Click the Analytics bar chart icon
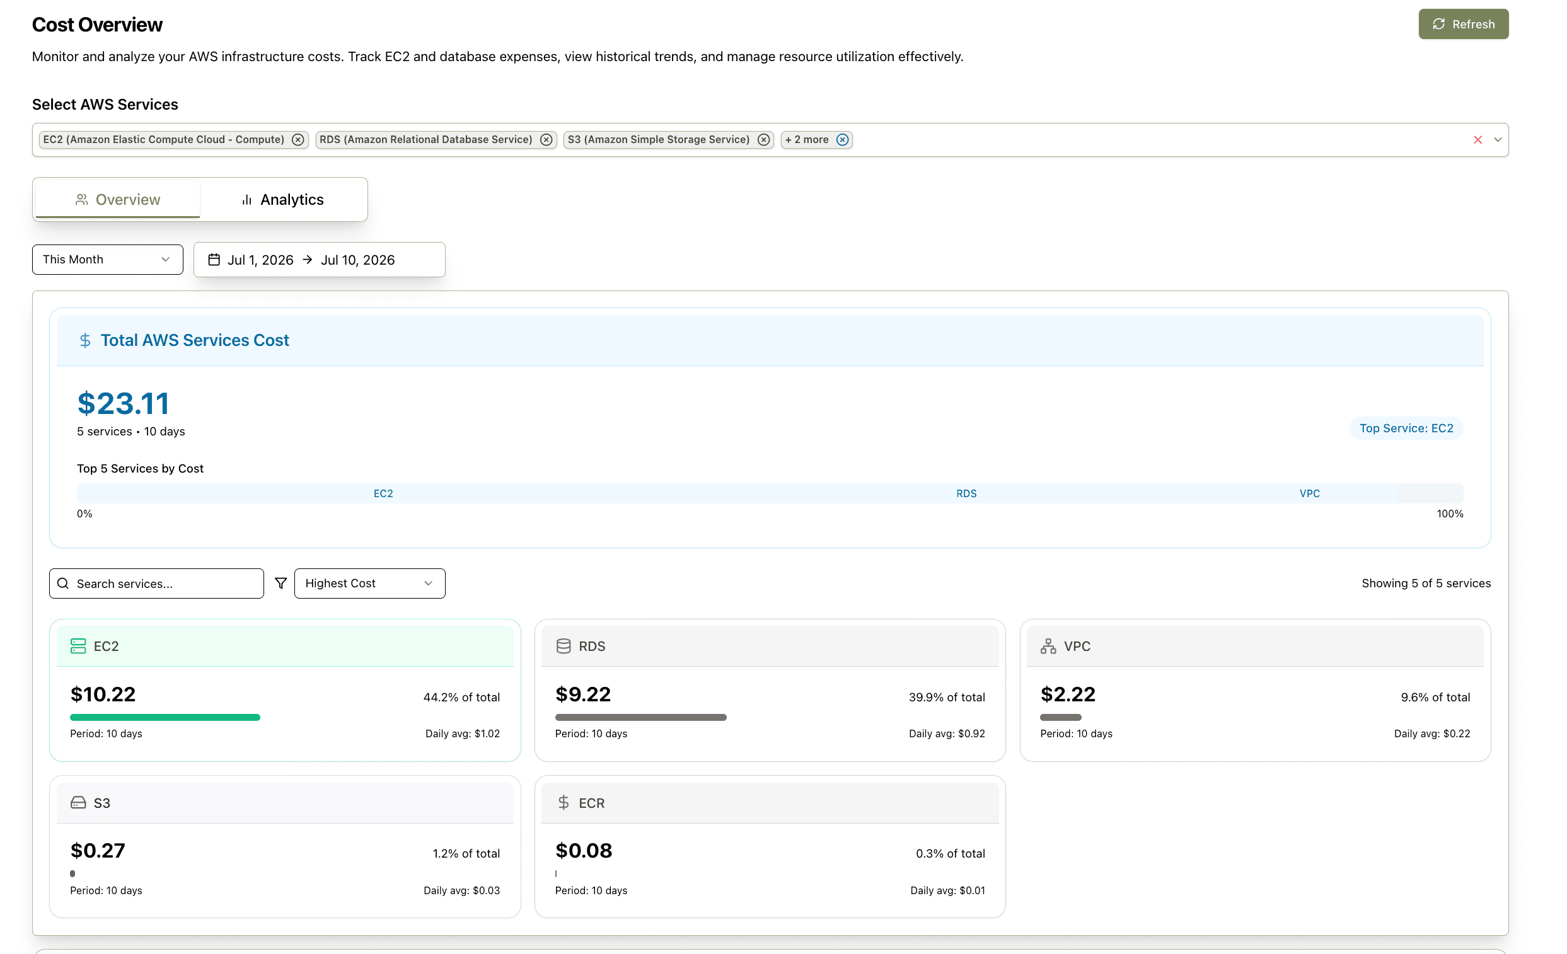1567x954 pixels. click(246, 200)
